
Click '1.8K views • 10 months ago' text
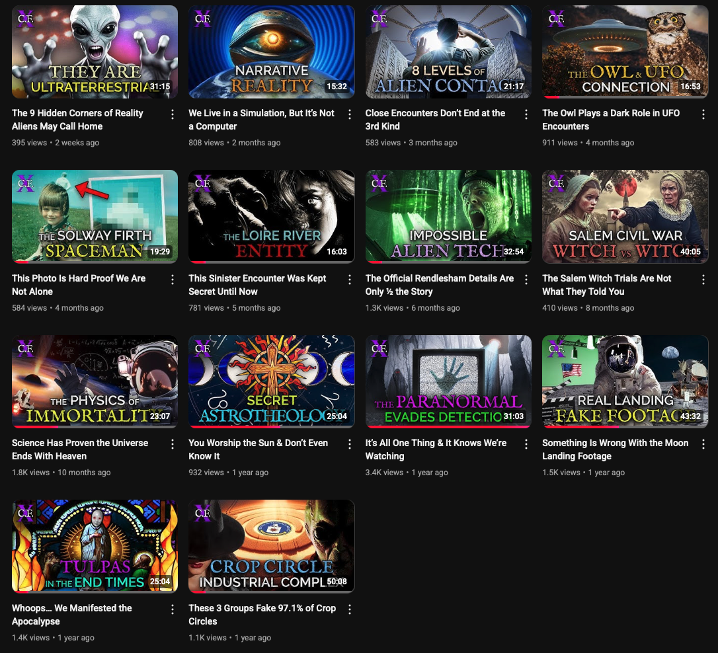pos(61,473)
